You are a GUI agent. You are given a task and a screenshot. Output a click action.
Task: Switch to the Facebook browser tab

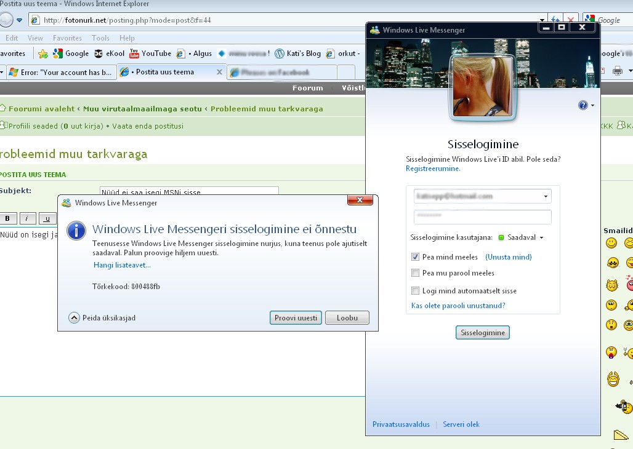[282, 73]
